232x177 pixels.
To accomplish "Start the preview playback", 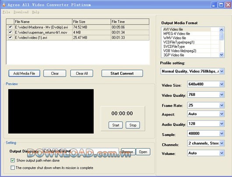I will 116,125.
